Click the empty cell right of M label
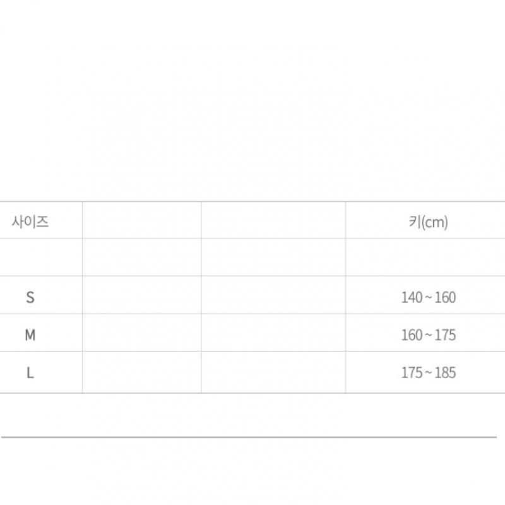 point(142,333)
